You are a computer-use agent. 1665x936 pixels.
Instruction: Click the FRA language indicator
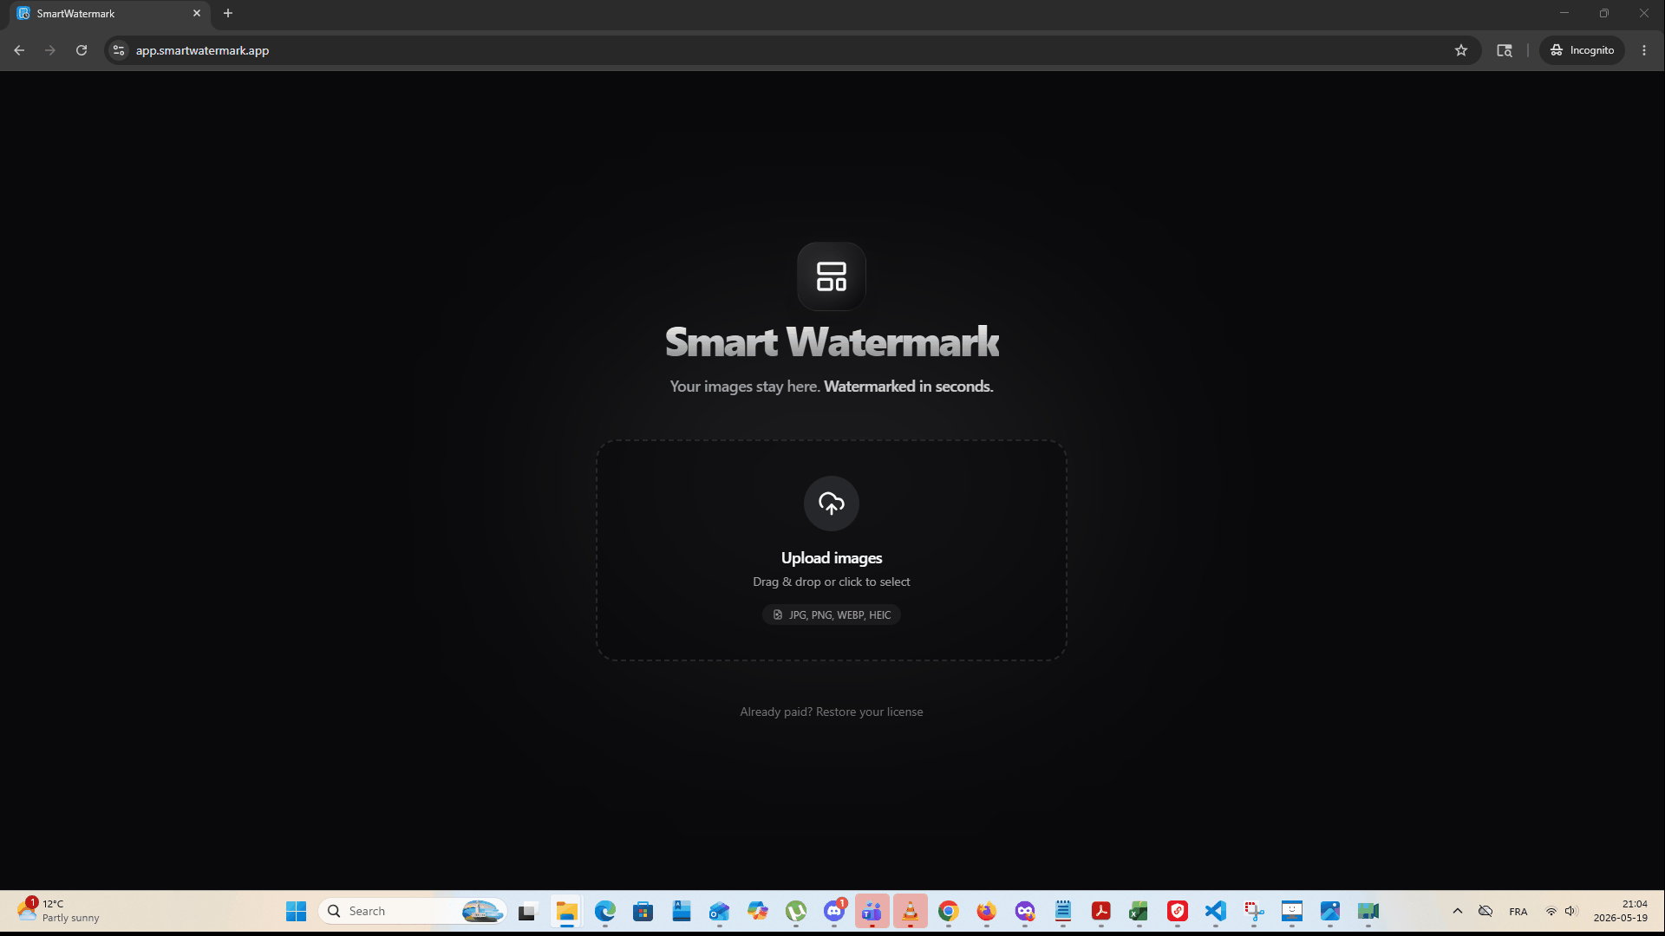1518,912
